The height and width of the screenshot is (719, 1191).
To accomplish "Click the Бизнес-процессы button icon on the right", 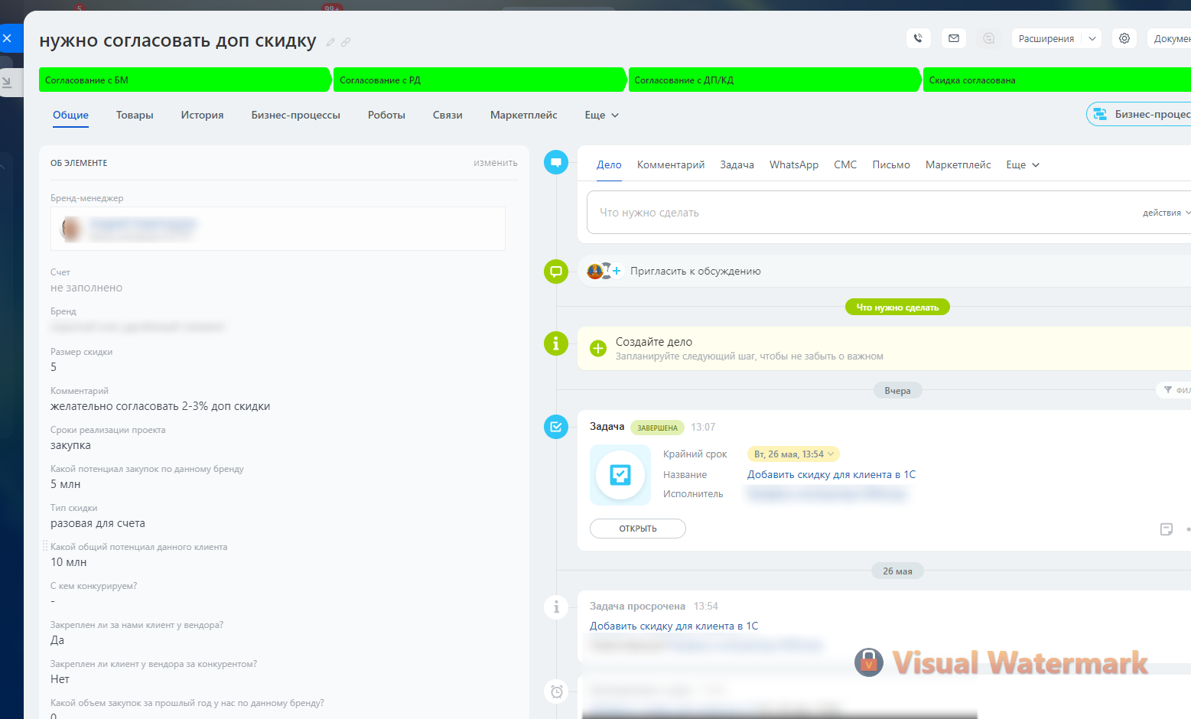I will pyautogui.click(x=1100, y=114).
